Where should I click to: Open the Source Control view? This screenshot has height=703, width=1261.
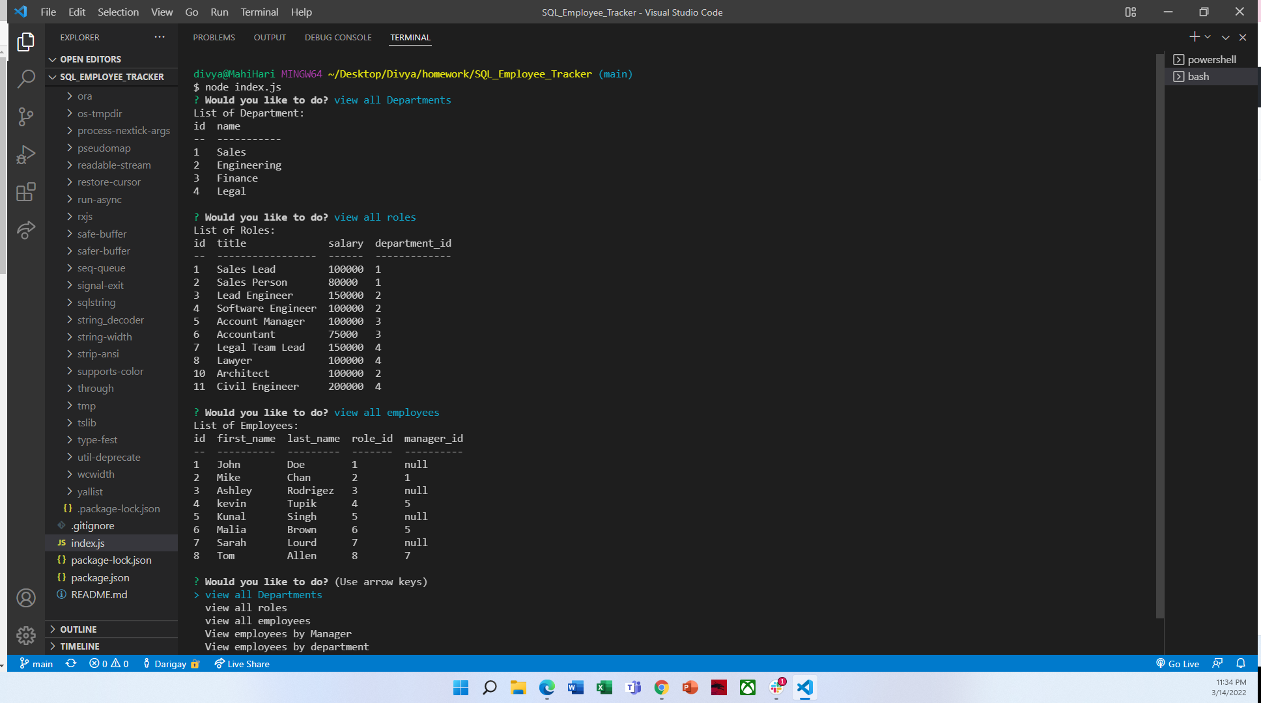click(26, 117)
